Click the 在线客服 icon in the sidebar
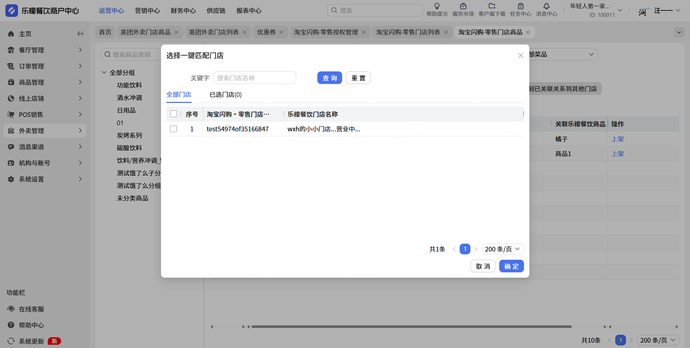The width and height of the screenshot is (690, 348). click(11, 309)
